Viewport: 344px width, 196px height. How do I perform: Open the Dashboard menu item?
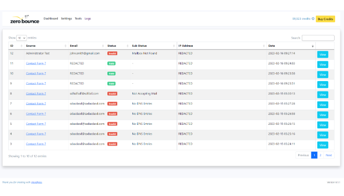click(51, 19)
